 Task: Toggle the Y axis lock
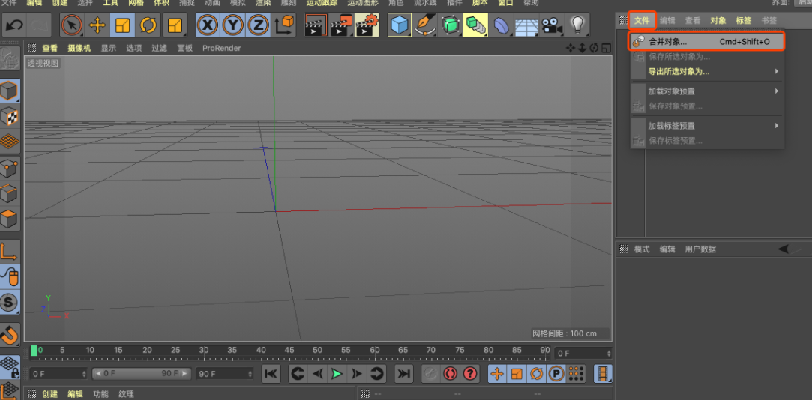click(x=232, y=25)
